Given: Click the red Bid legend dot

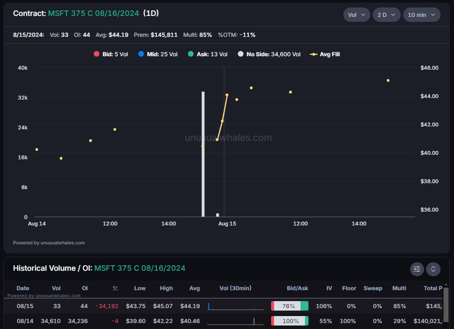Looking at the screenshot, I should [x=96, y=54].
